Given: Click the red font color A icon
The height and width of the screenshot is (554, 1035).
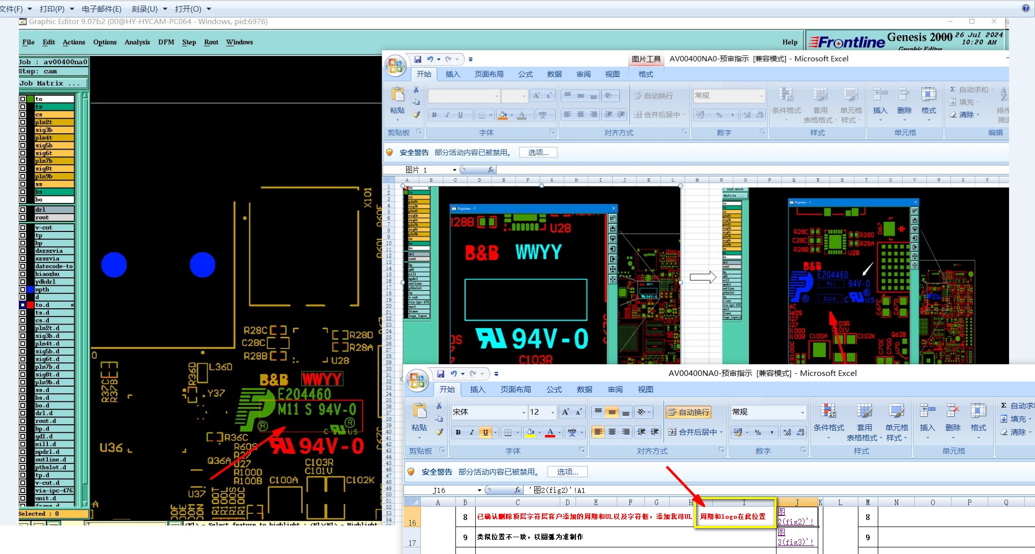Looking at the screenshot, I should point(550,432).
